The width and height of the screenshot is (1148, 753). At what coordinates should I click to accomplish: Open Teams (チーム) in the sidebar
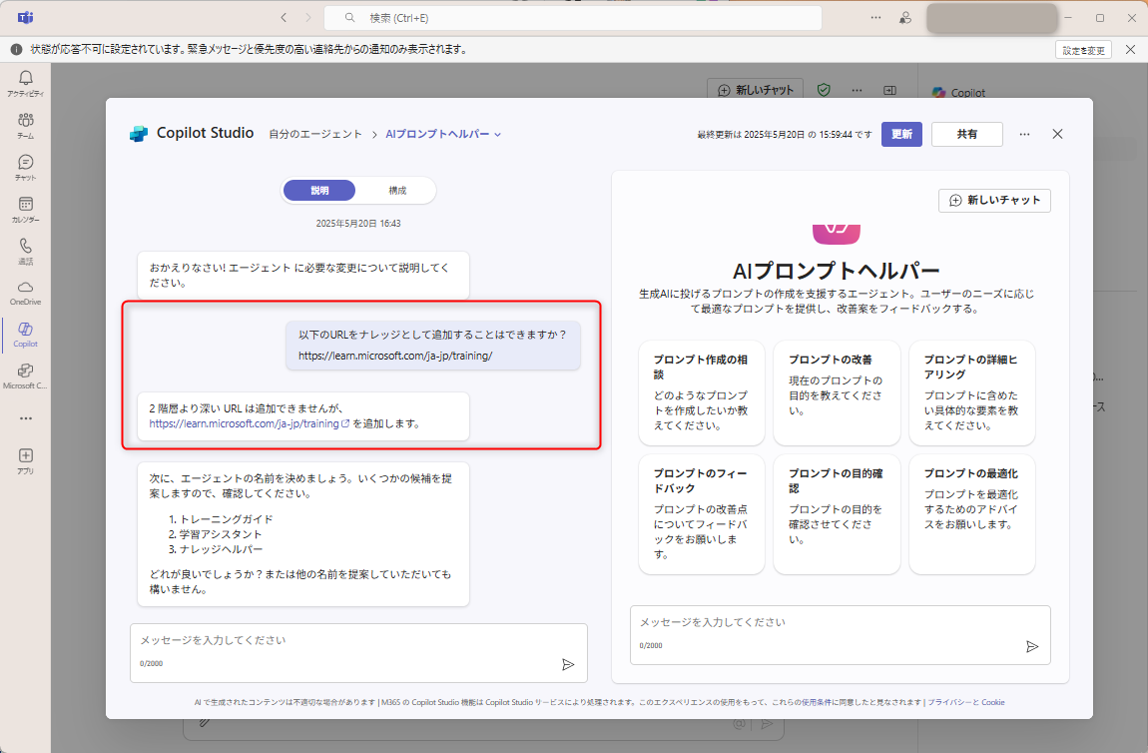click(26, 125)
